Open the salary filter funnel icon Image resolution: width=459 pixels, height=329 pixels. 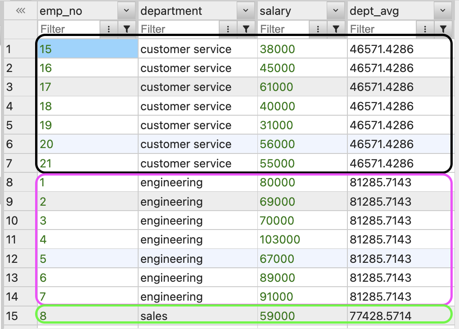[336, 29]
